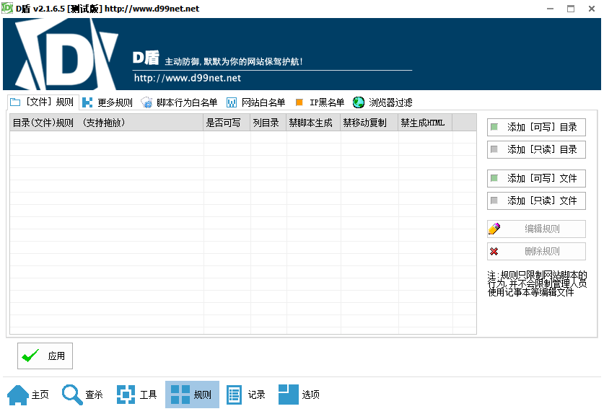Click the 是否可写 column header
The width and height of the screenshot is (604, 414).
[227, 123]
